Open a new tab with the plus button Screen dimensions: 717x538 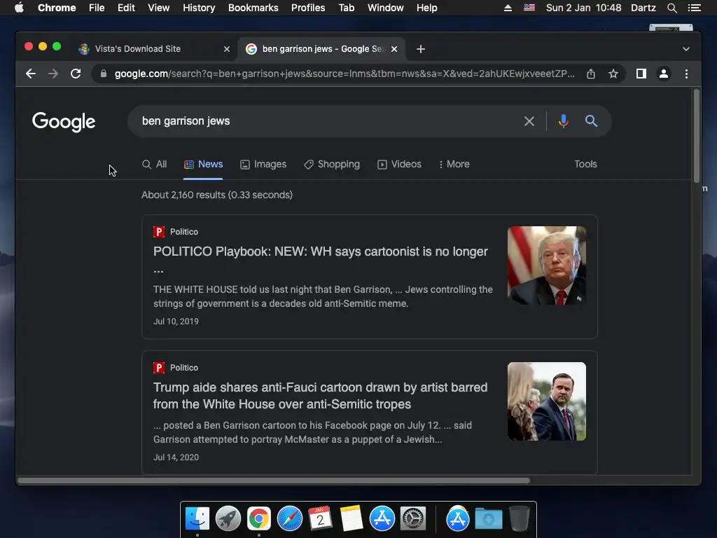(x=421, y=49)
